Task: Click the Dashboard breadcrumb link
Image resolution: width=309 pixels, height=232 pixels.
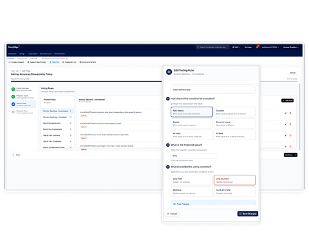Action: 11,58
